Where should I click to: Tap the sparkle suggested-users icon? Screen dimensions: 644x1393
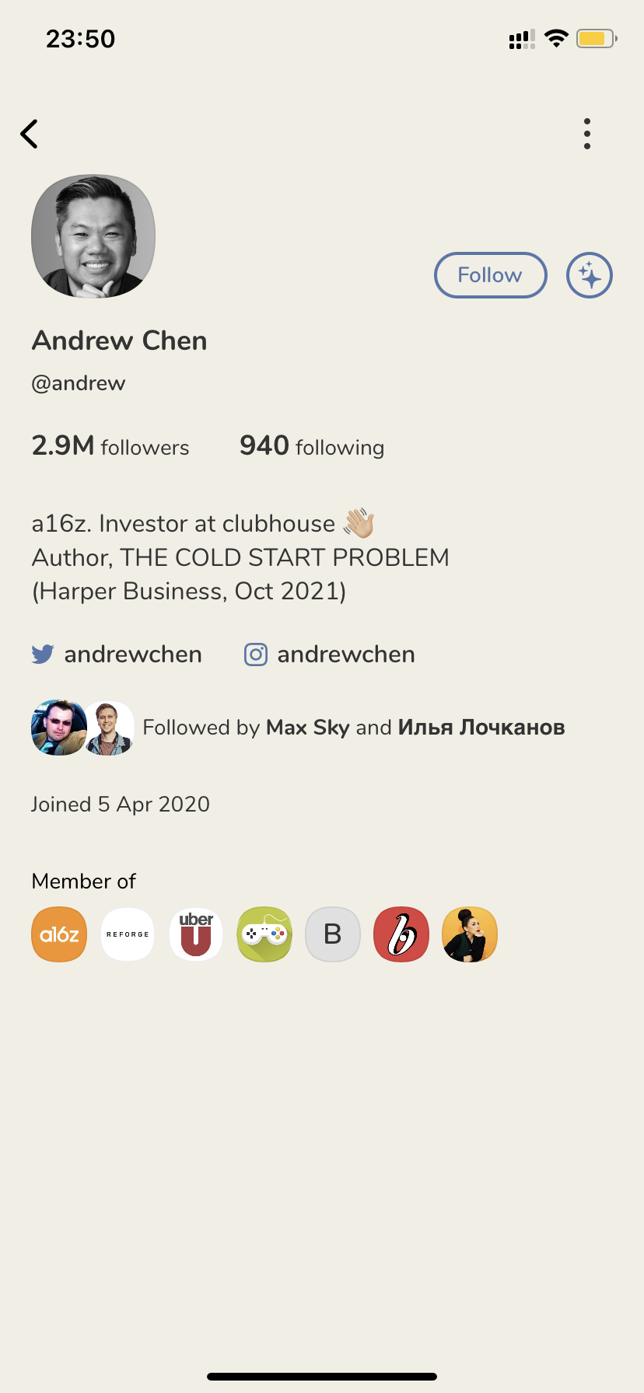tap(590, 275)
